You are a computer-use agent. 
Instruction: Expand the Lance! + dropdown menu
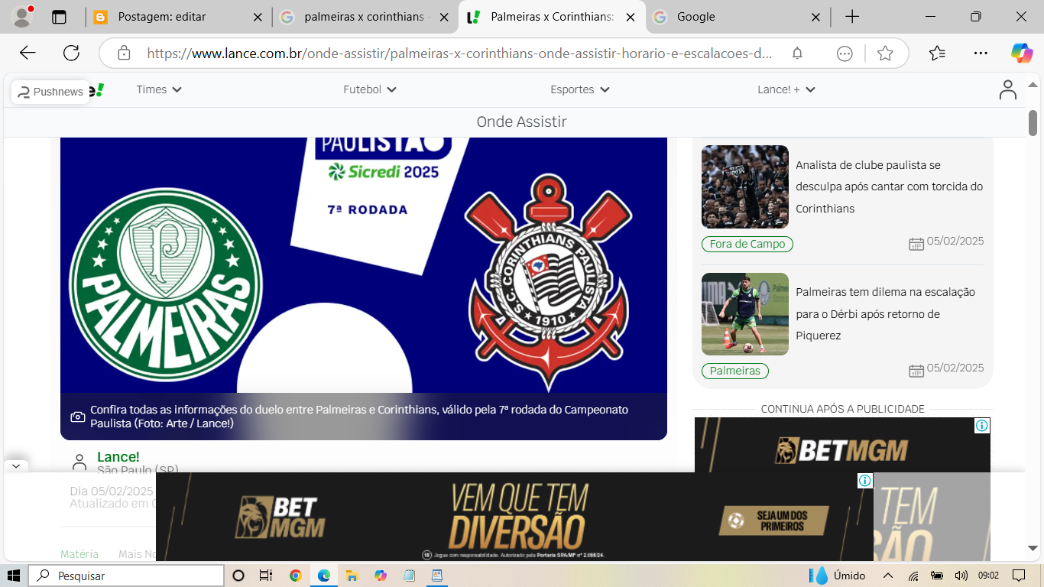(x=786, y=89)
